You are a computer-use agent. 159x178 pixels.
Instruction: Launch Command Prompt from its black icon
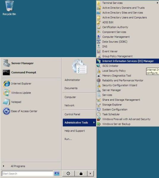pyautogui.click(x=6, y=73)
